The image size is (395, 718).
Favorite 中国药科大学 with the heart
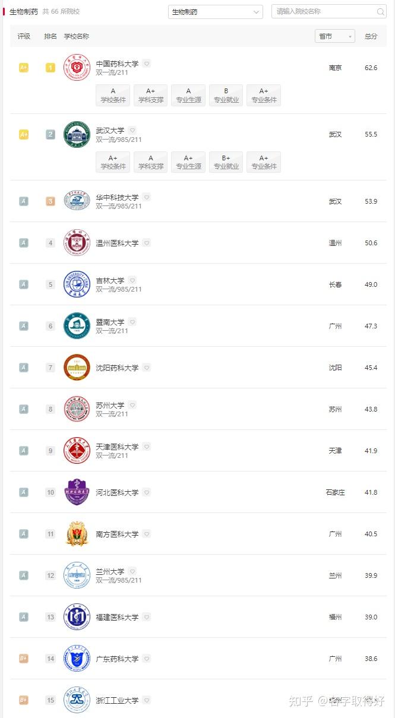click(147, 64)
